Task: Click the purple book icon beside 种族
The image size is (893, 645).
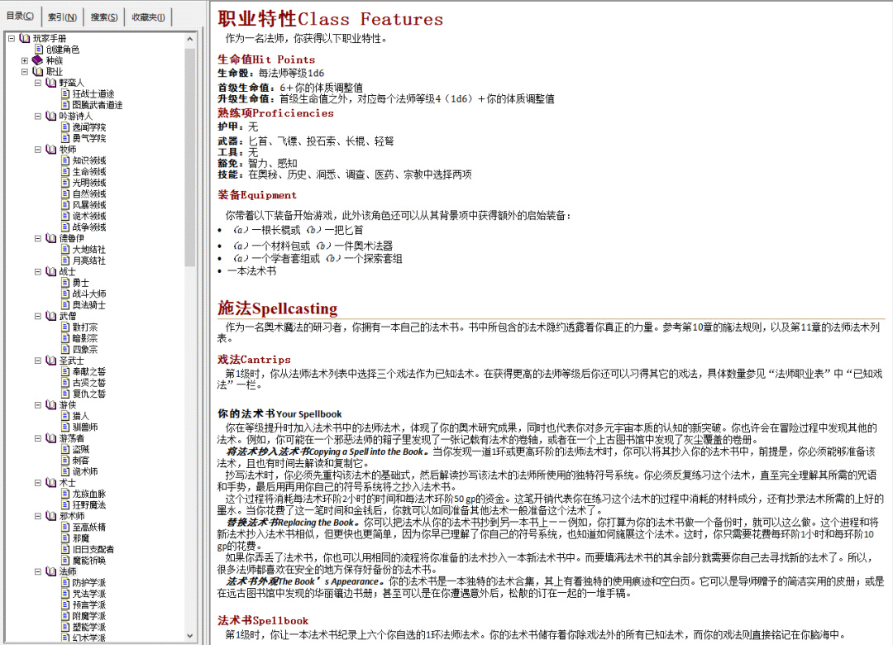Action: (x=37, y=60)
